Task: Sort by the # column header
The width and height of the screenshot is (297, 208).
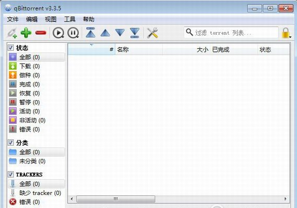Action: (92, 49)
